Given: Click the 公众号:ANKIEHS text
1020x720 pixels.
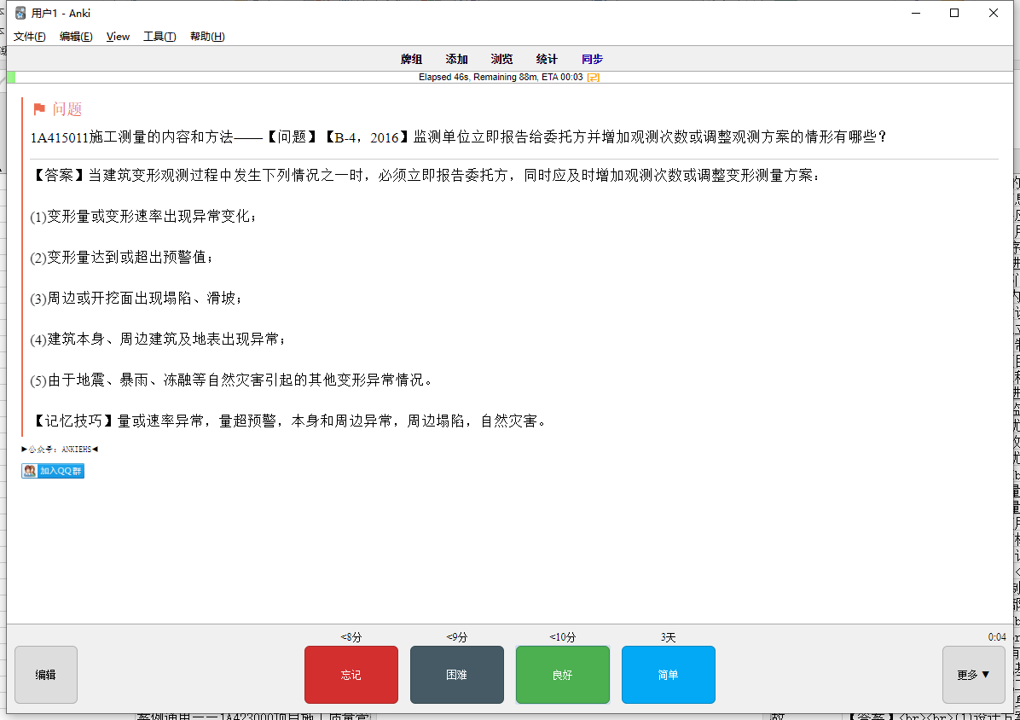Looking at the screenshot, I should (x=60, y=449).
